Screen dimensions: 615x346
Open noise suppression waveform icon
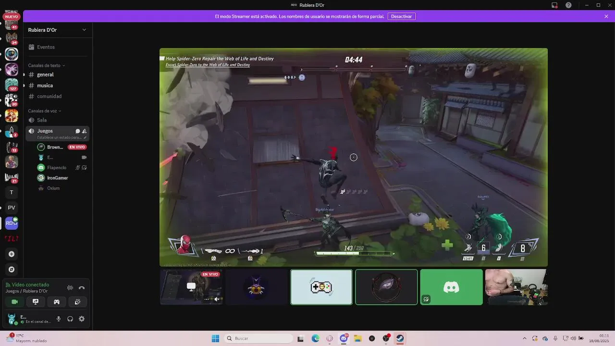pos(70,288)
